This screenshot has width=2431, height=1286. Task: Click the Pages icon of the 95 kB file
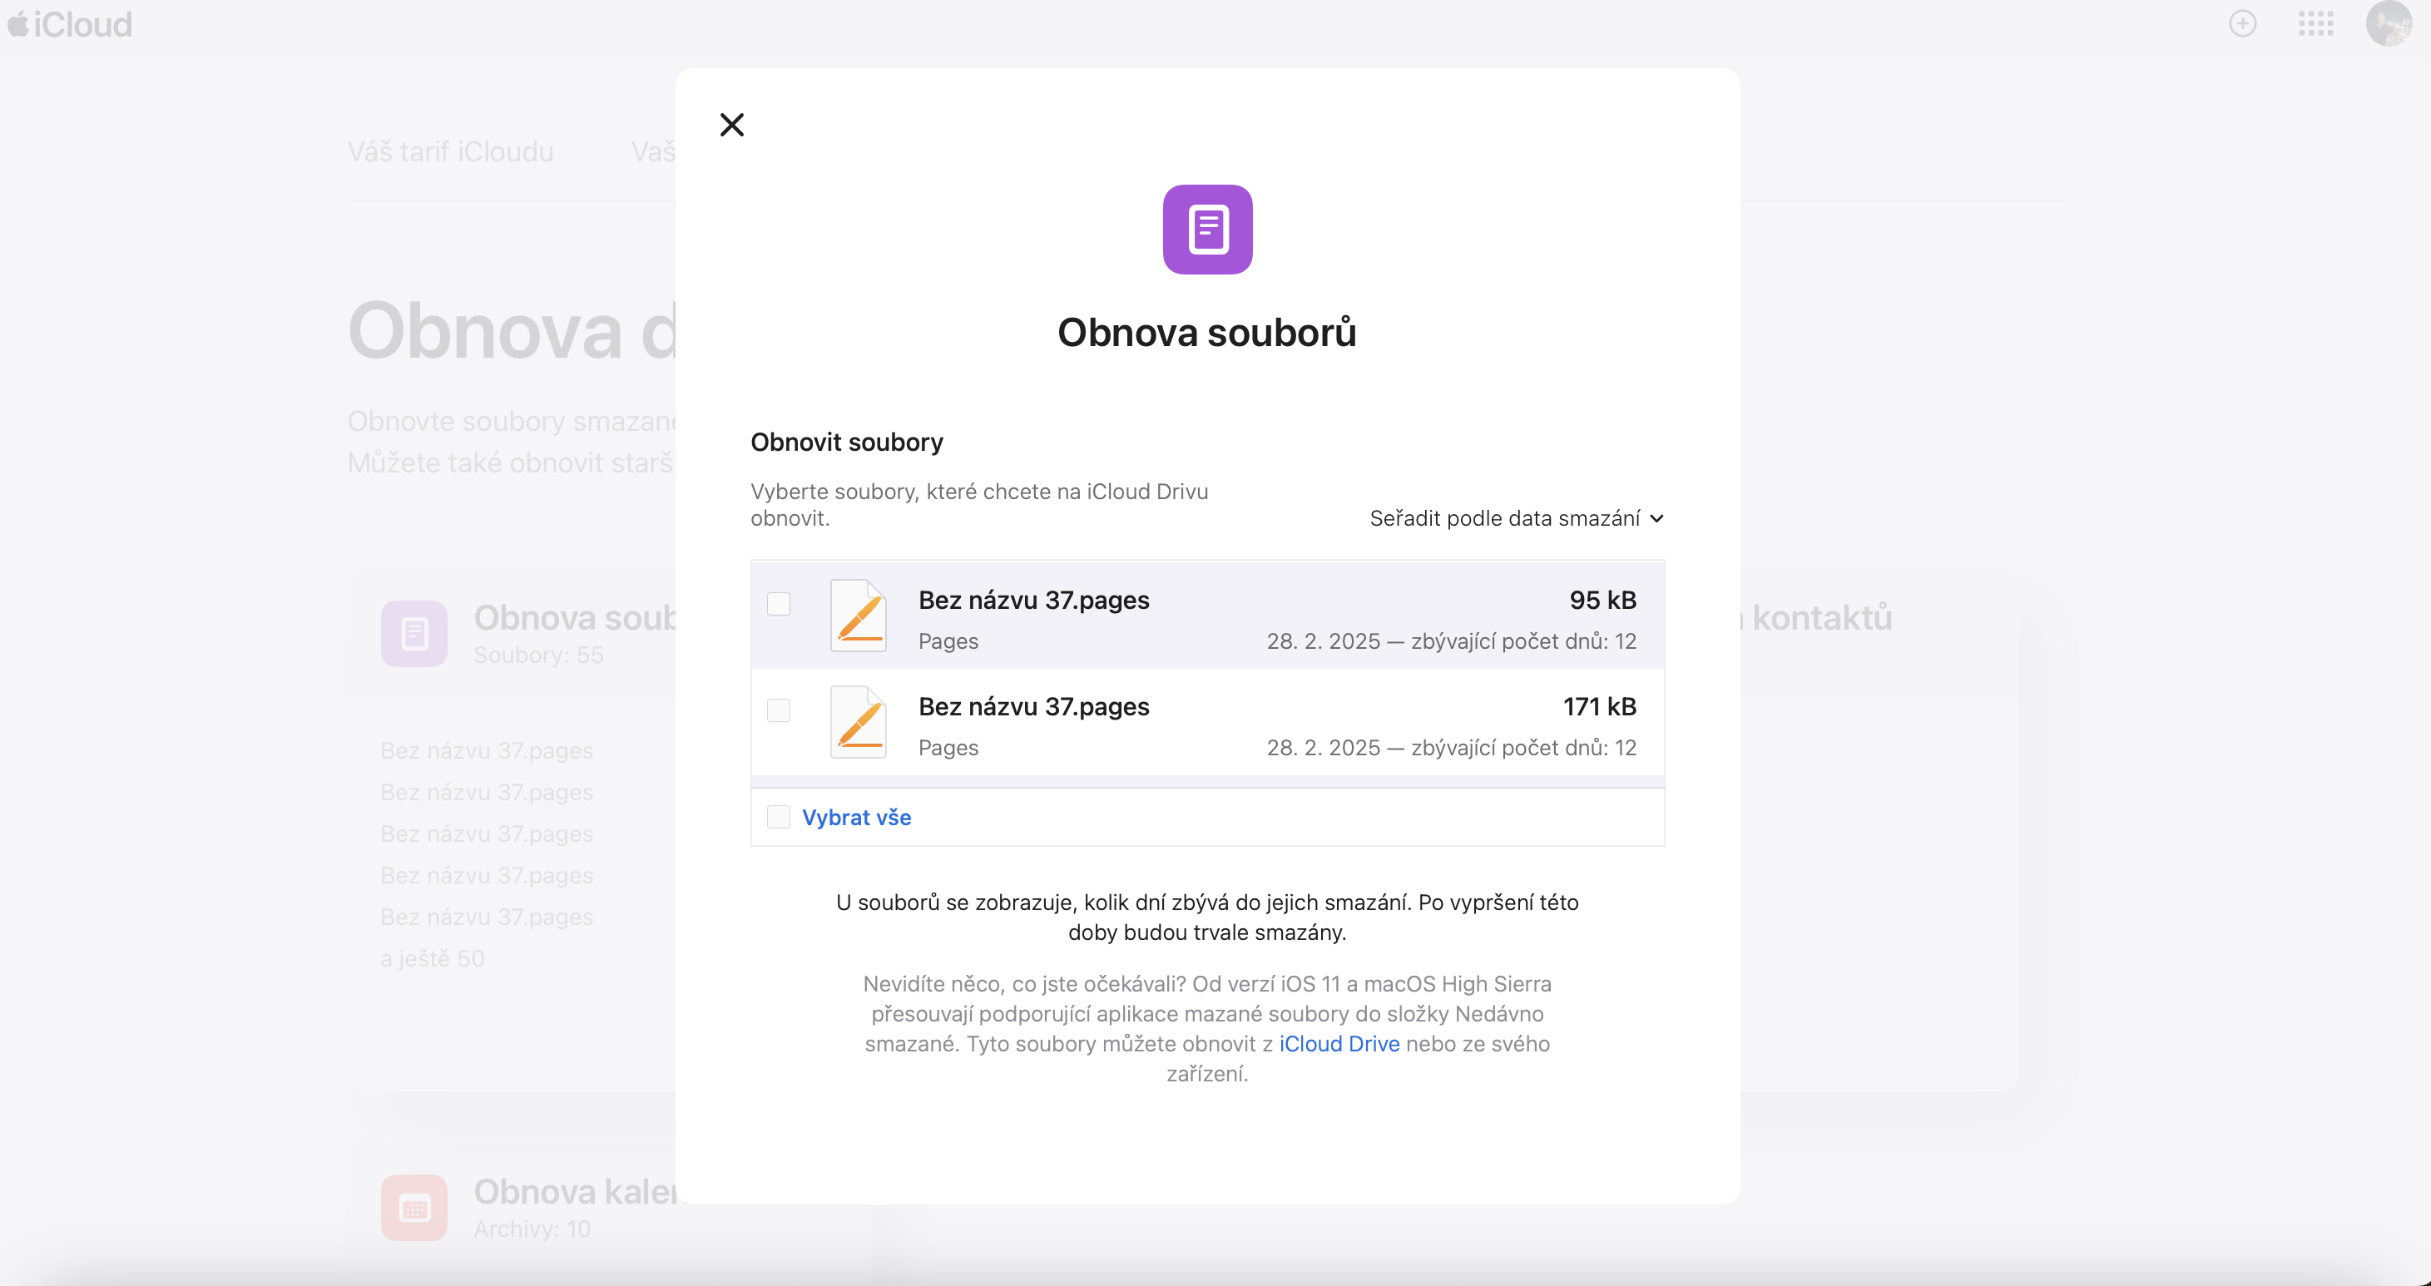858,616
